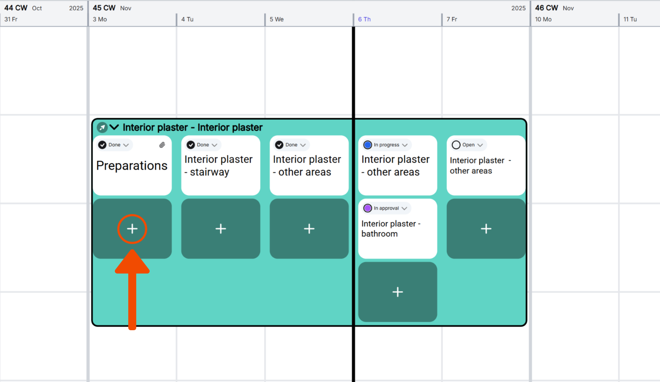660x382 pixels.
Task: Click the arrow icon beside the group title
Action: tap(102, 127)
